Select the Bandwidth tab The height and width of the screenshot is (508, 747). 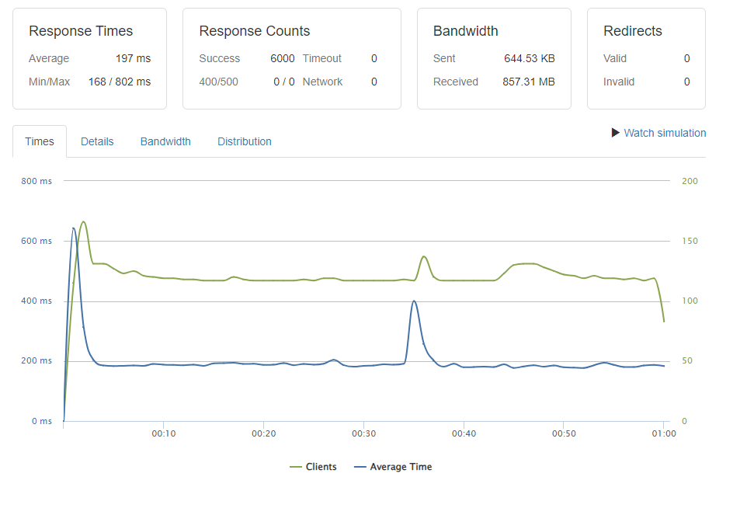pyautogui.click(x=165, y=141)
